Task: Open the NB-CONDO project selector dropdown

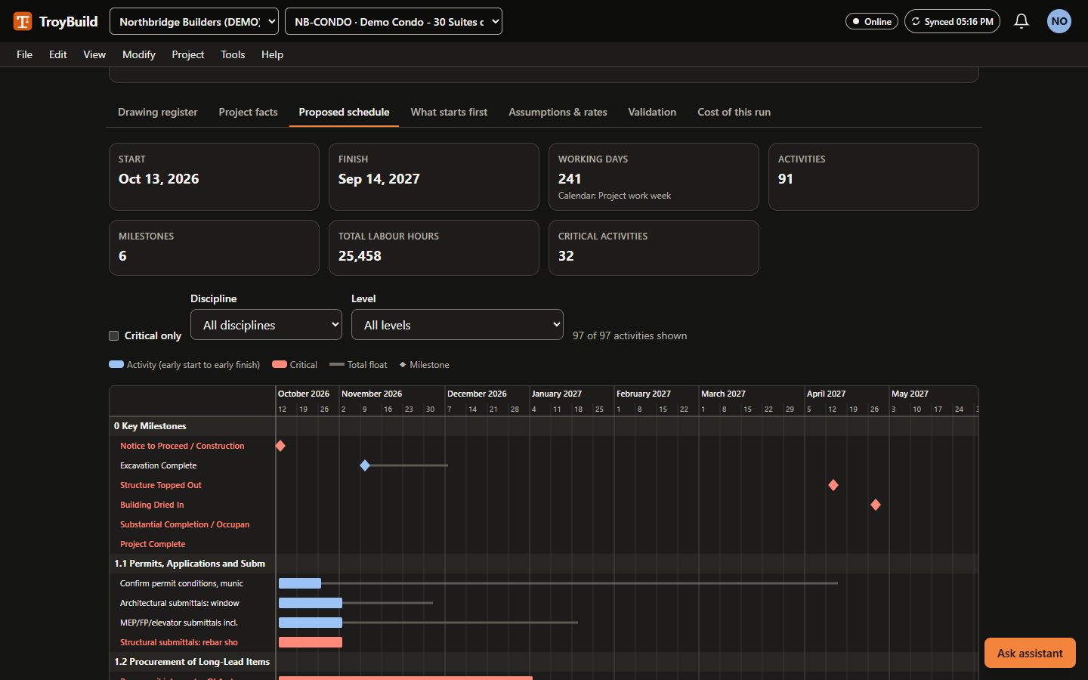Action: (x=394, y=21)
